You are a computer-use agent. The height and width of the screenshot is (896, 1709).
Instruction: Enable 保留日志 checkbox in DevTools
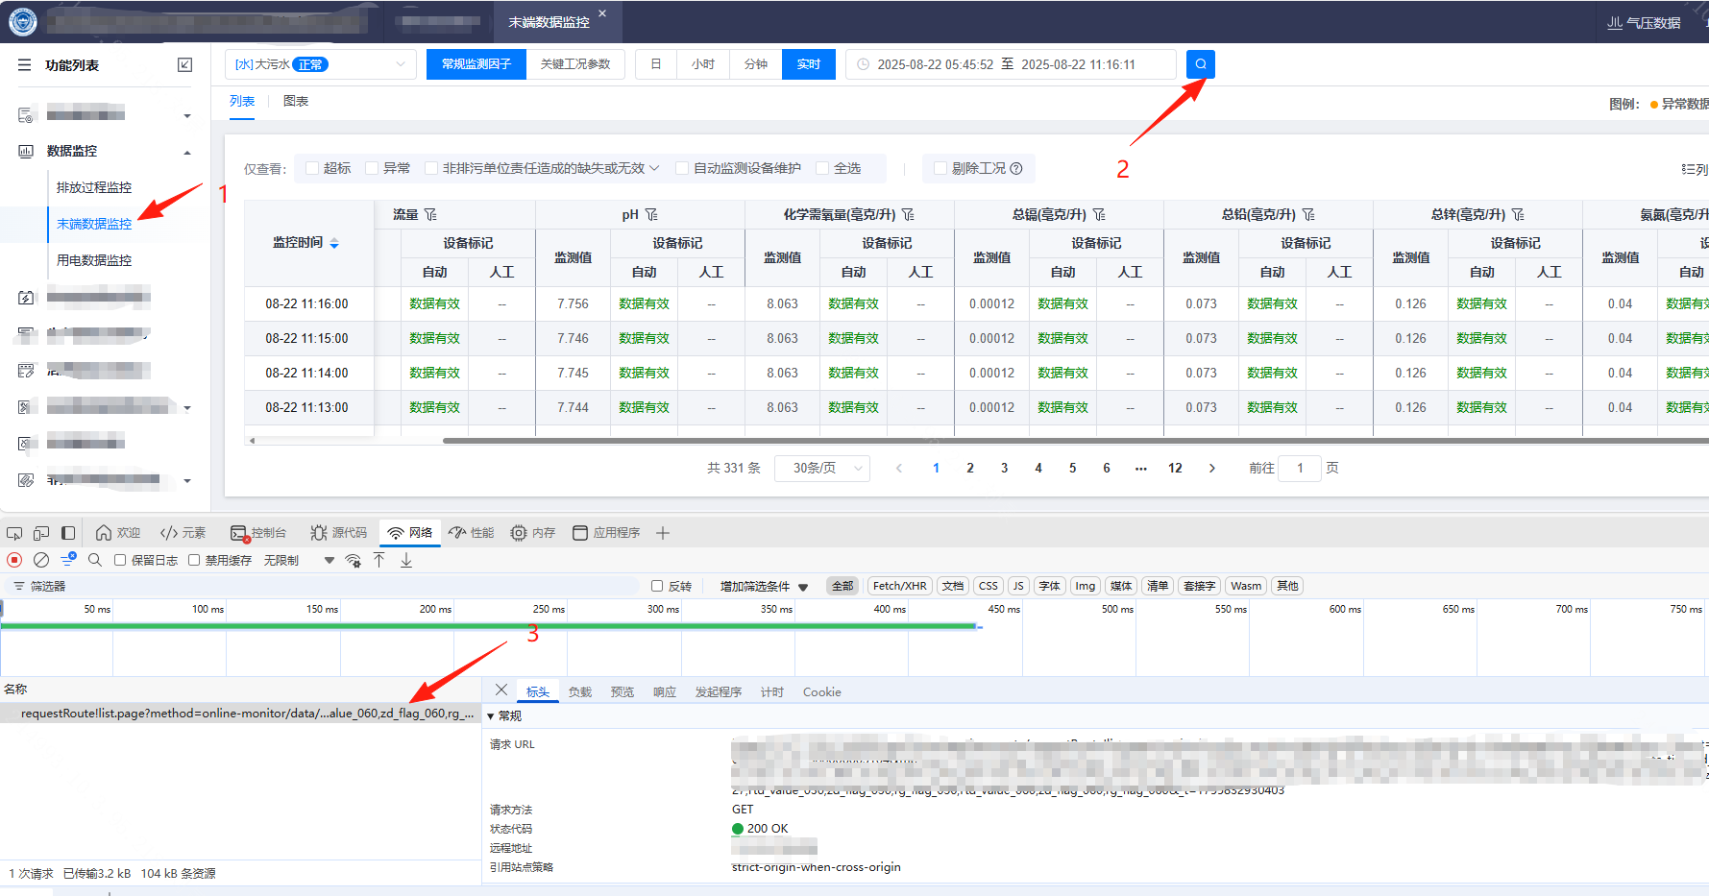click(x=120, y=560)
